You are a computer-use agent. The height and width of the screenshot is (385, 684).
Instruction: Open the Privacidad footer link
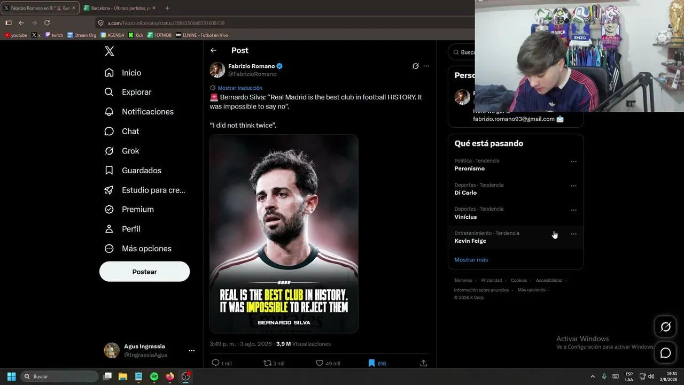(x=491, y=281)
